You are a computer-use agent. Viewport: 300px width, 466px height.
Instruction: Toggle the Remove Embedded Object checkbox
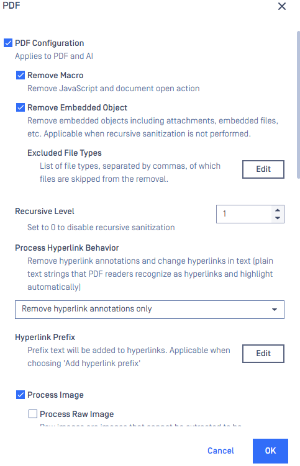(20, 107)
